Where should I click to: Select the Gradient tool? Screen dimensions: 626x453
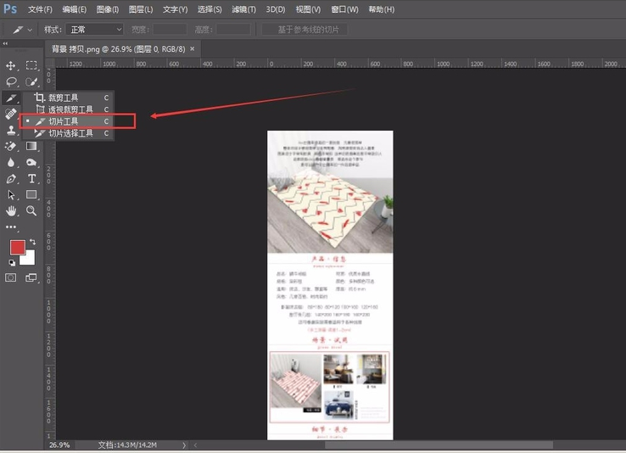click(31, 147)
